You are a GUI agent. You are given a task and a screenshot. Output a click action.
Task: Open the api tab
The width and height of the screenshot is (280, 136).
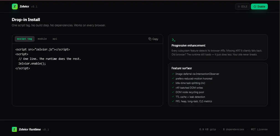(55, 39)
